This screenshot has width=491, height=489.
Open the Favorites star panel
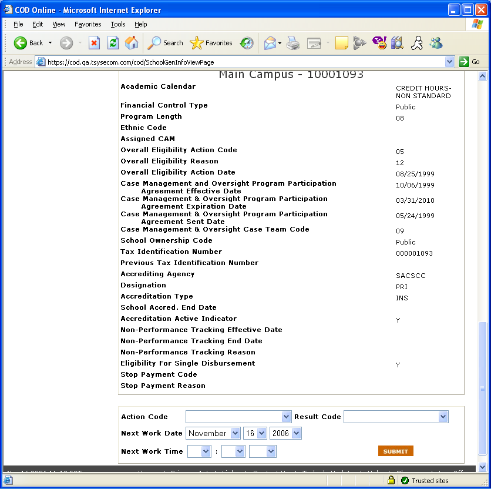click(x=211, y=43)
